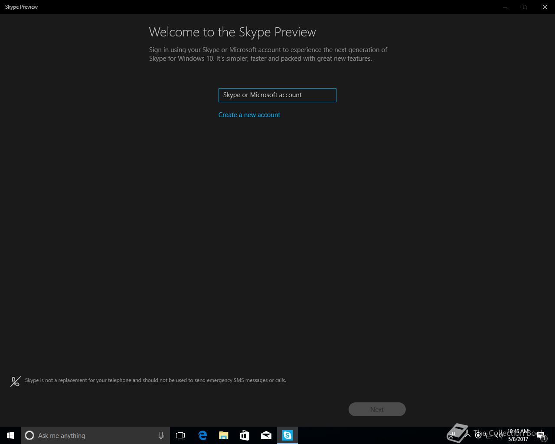This screenshot has height=444, width=555.
Task: Open the clock showing 10:46 AM
Action: [518, 435]
